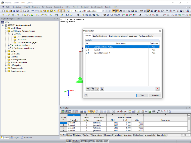Click the lock icon in table toolbar

[x=170, y=111]
